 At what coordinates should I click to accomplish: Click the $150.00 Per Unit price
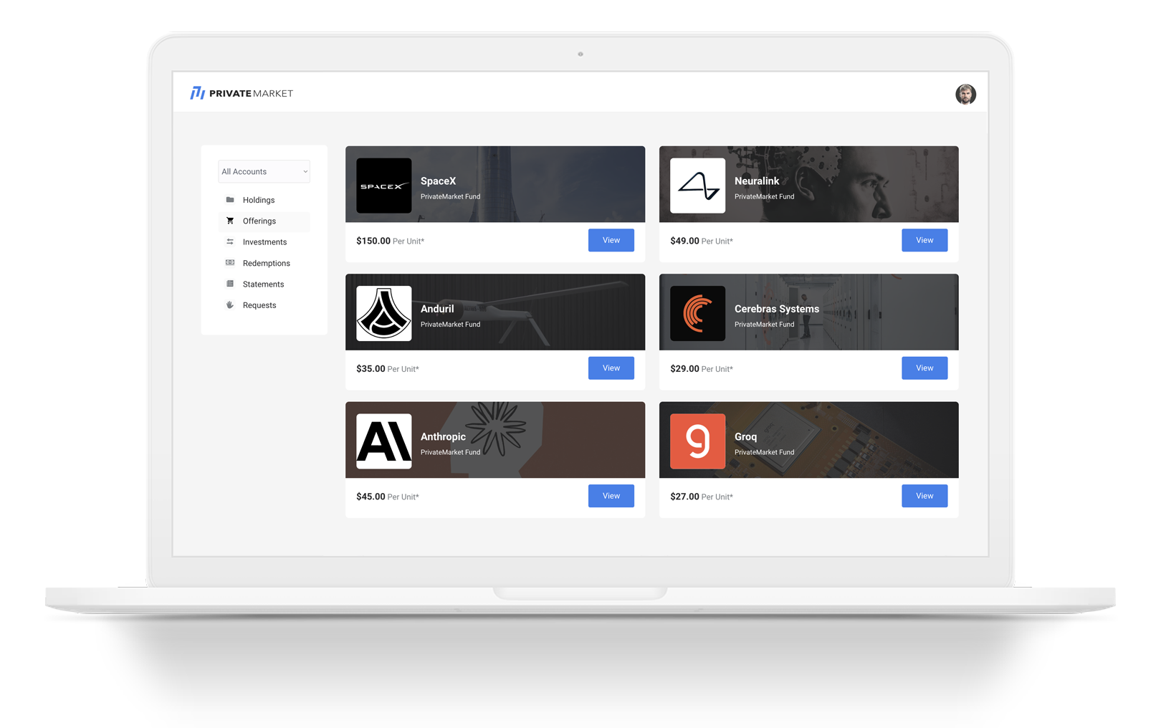[390, 241]
